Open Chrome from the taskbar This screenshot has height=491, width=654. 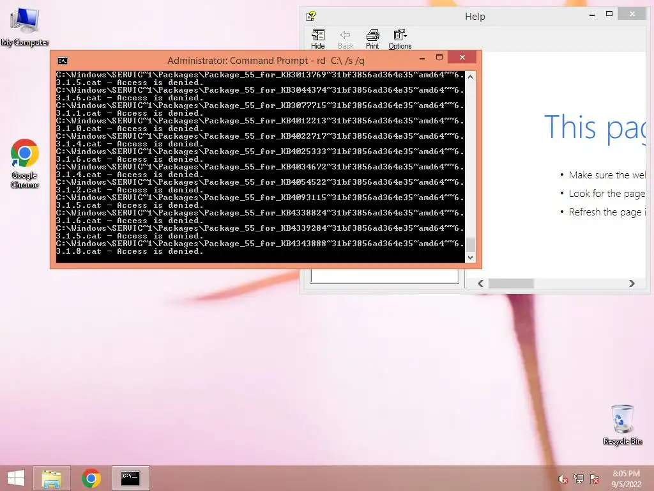point(91,478)
